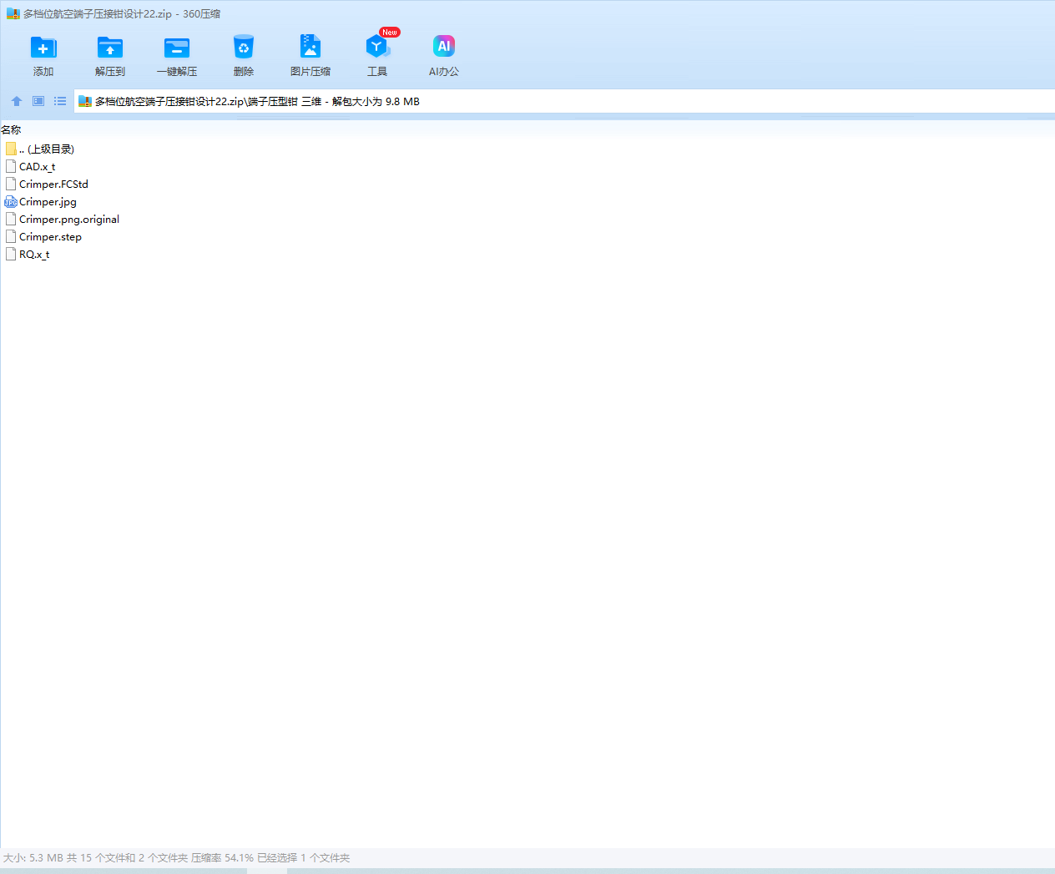Viewport: 1055px width, 874px height.
Task: Select the Crimper.jpg file
Action: click(48, 201)
